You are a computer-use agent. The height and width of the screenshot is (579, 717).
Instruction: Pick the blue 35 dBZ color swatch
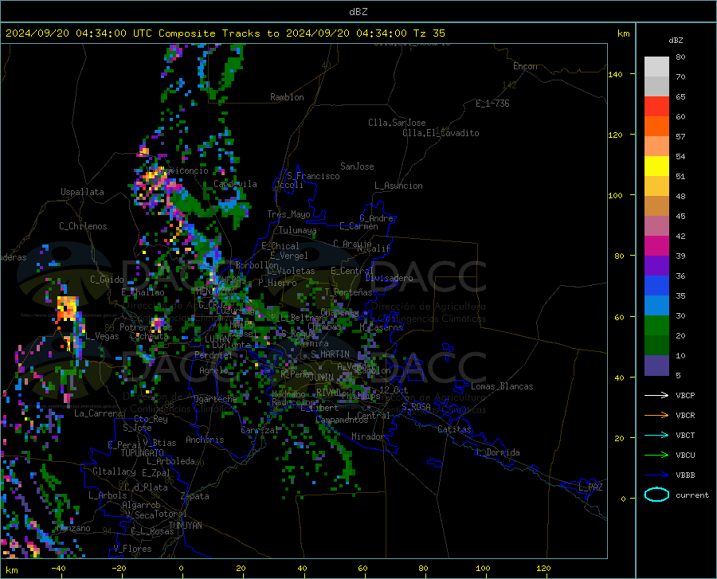(656, 286)
